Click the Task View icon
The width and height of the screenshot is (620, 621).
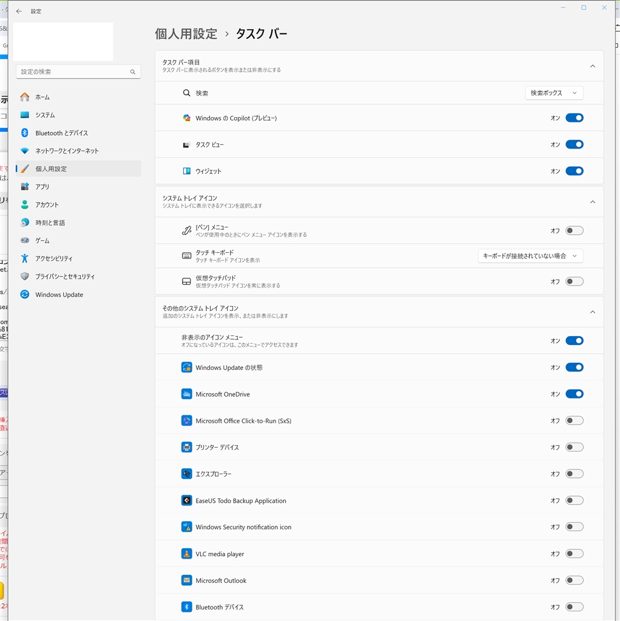pos(186,145)
